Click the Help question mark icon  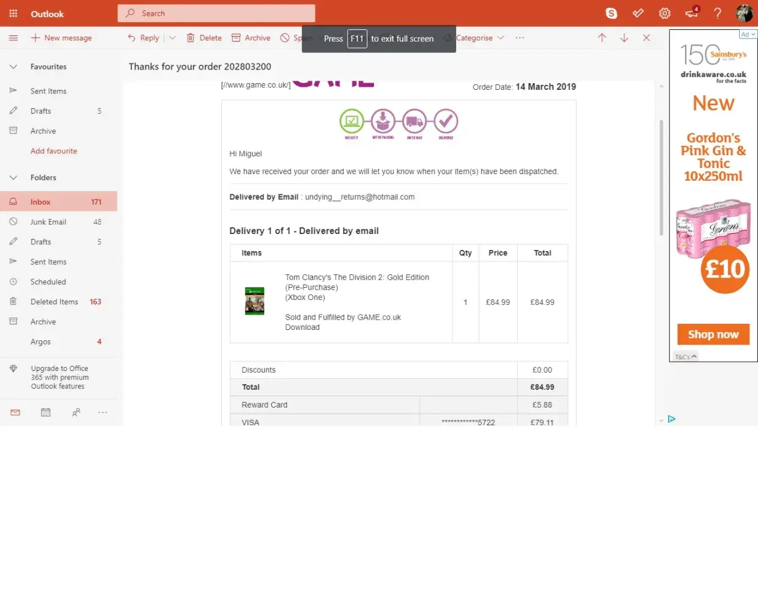point(718,13)
